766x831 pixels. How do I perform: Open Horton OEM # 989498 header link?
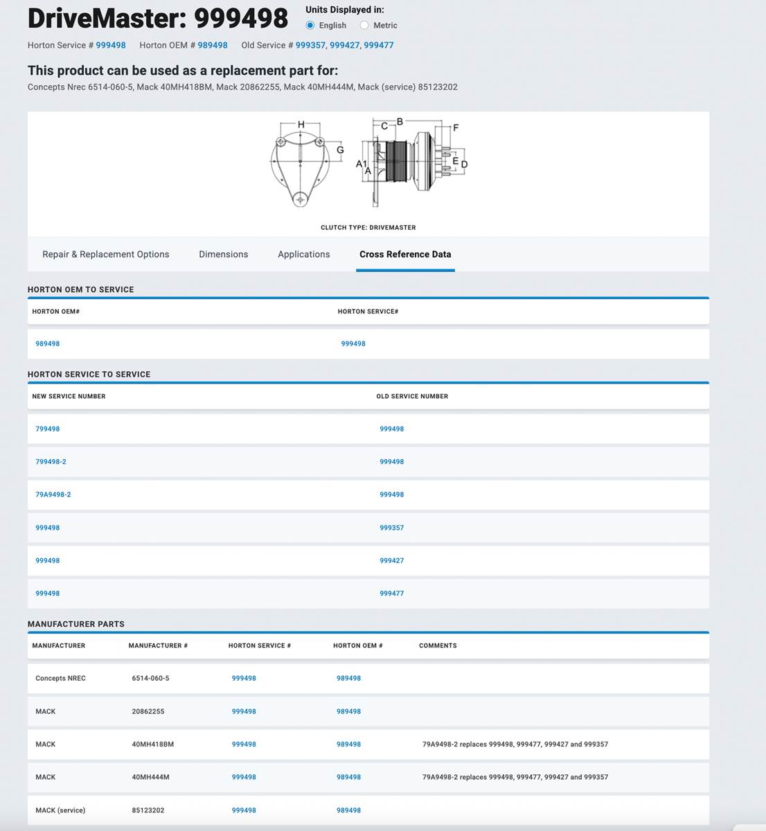click(x=213, y=45)
